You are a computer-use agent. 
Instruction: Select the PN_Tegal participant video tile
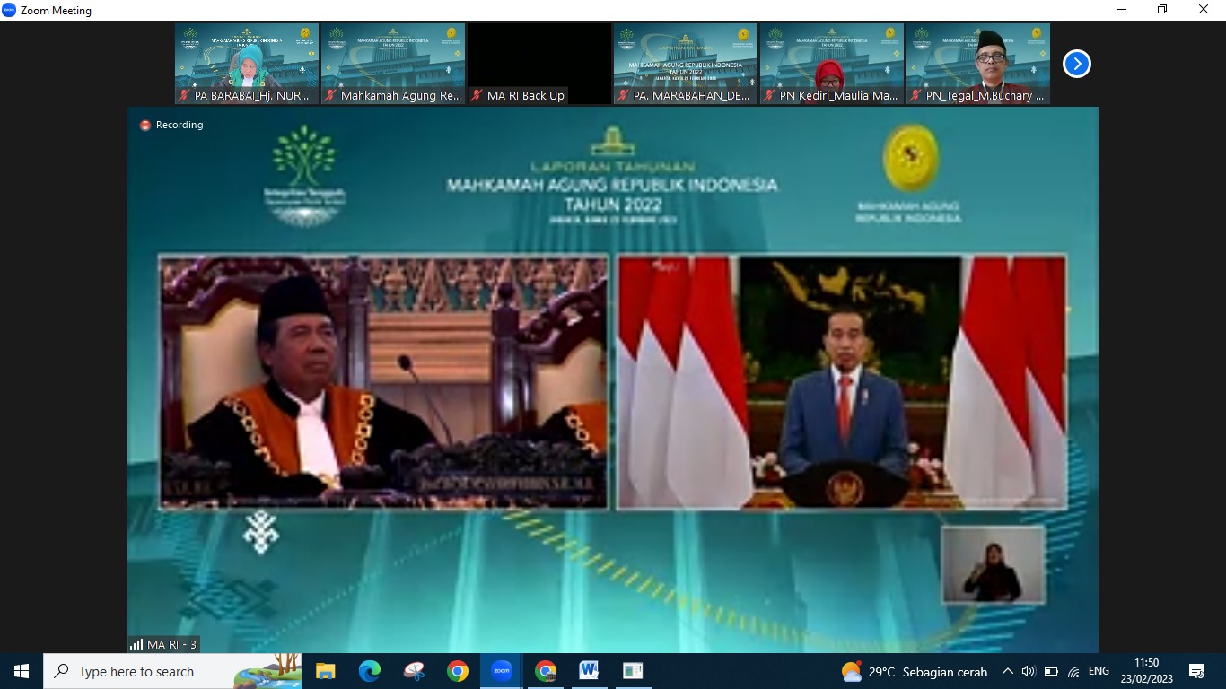click(x=978, y=64)
